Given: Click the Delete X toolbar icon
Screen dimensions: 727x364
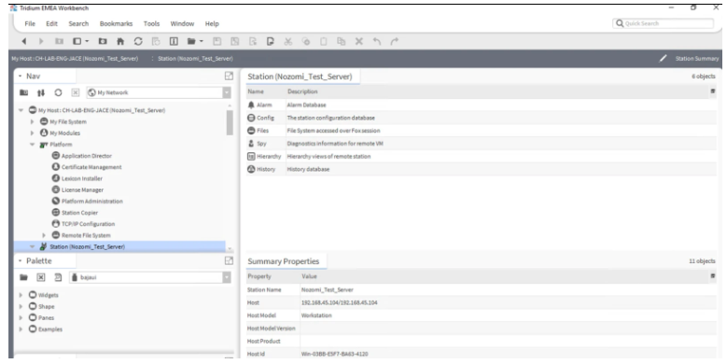Looking at the screenshot, I should 359,41.
